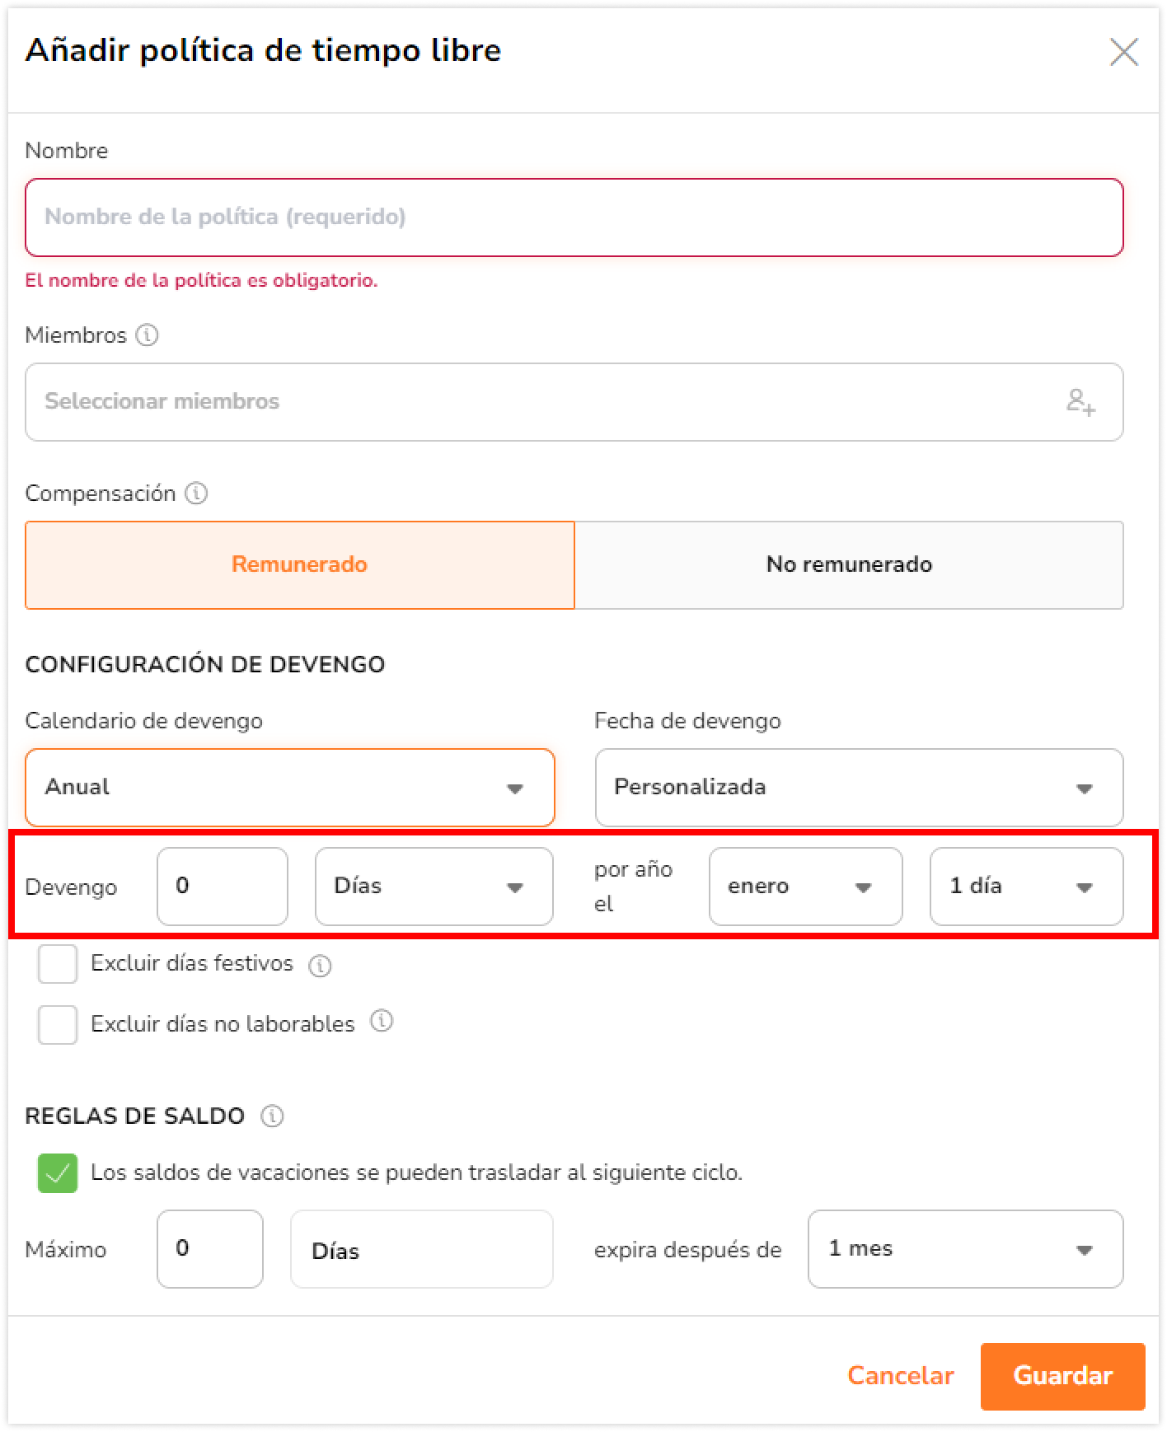
Task: Click the add-member icon in Seleccionar miembros
Action: coord(1080,402)
